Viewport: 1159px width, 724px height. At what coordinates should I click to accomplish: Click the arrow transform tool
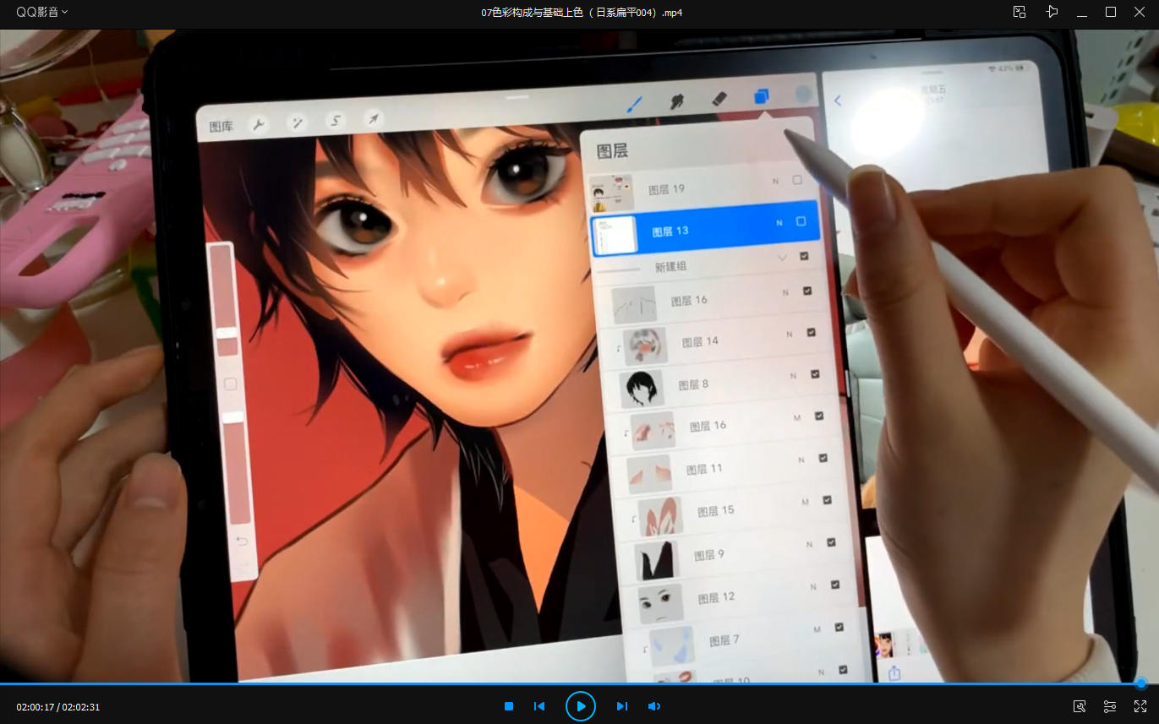(373, 118)
